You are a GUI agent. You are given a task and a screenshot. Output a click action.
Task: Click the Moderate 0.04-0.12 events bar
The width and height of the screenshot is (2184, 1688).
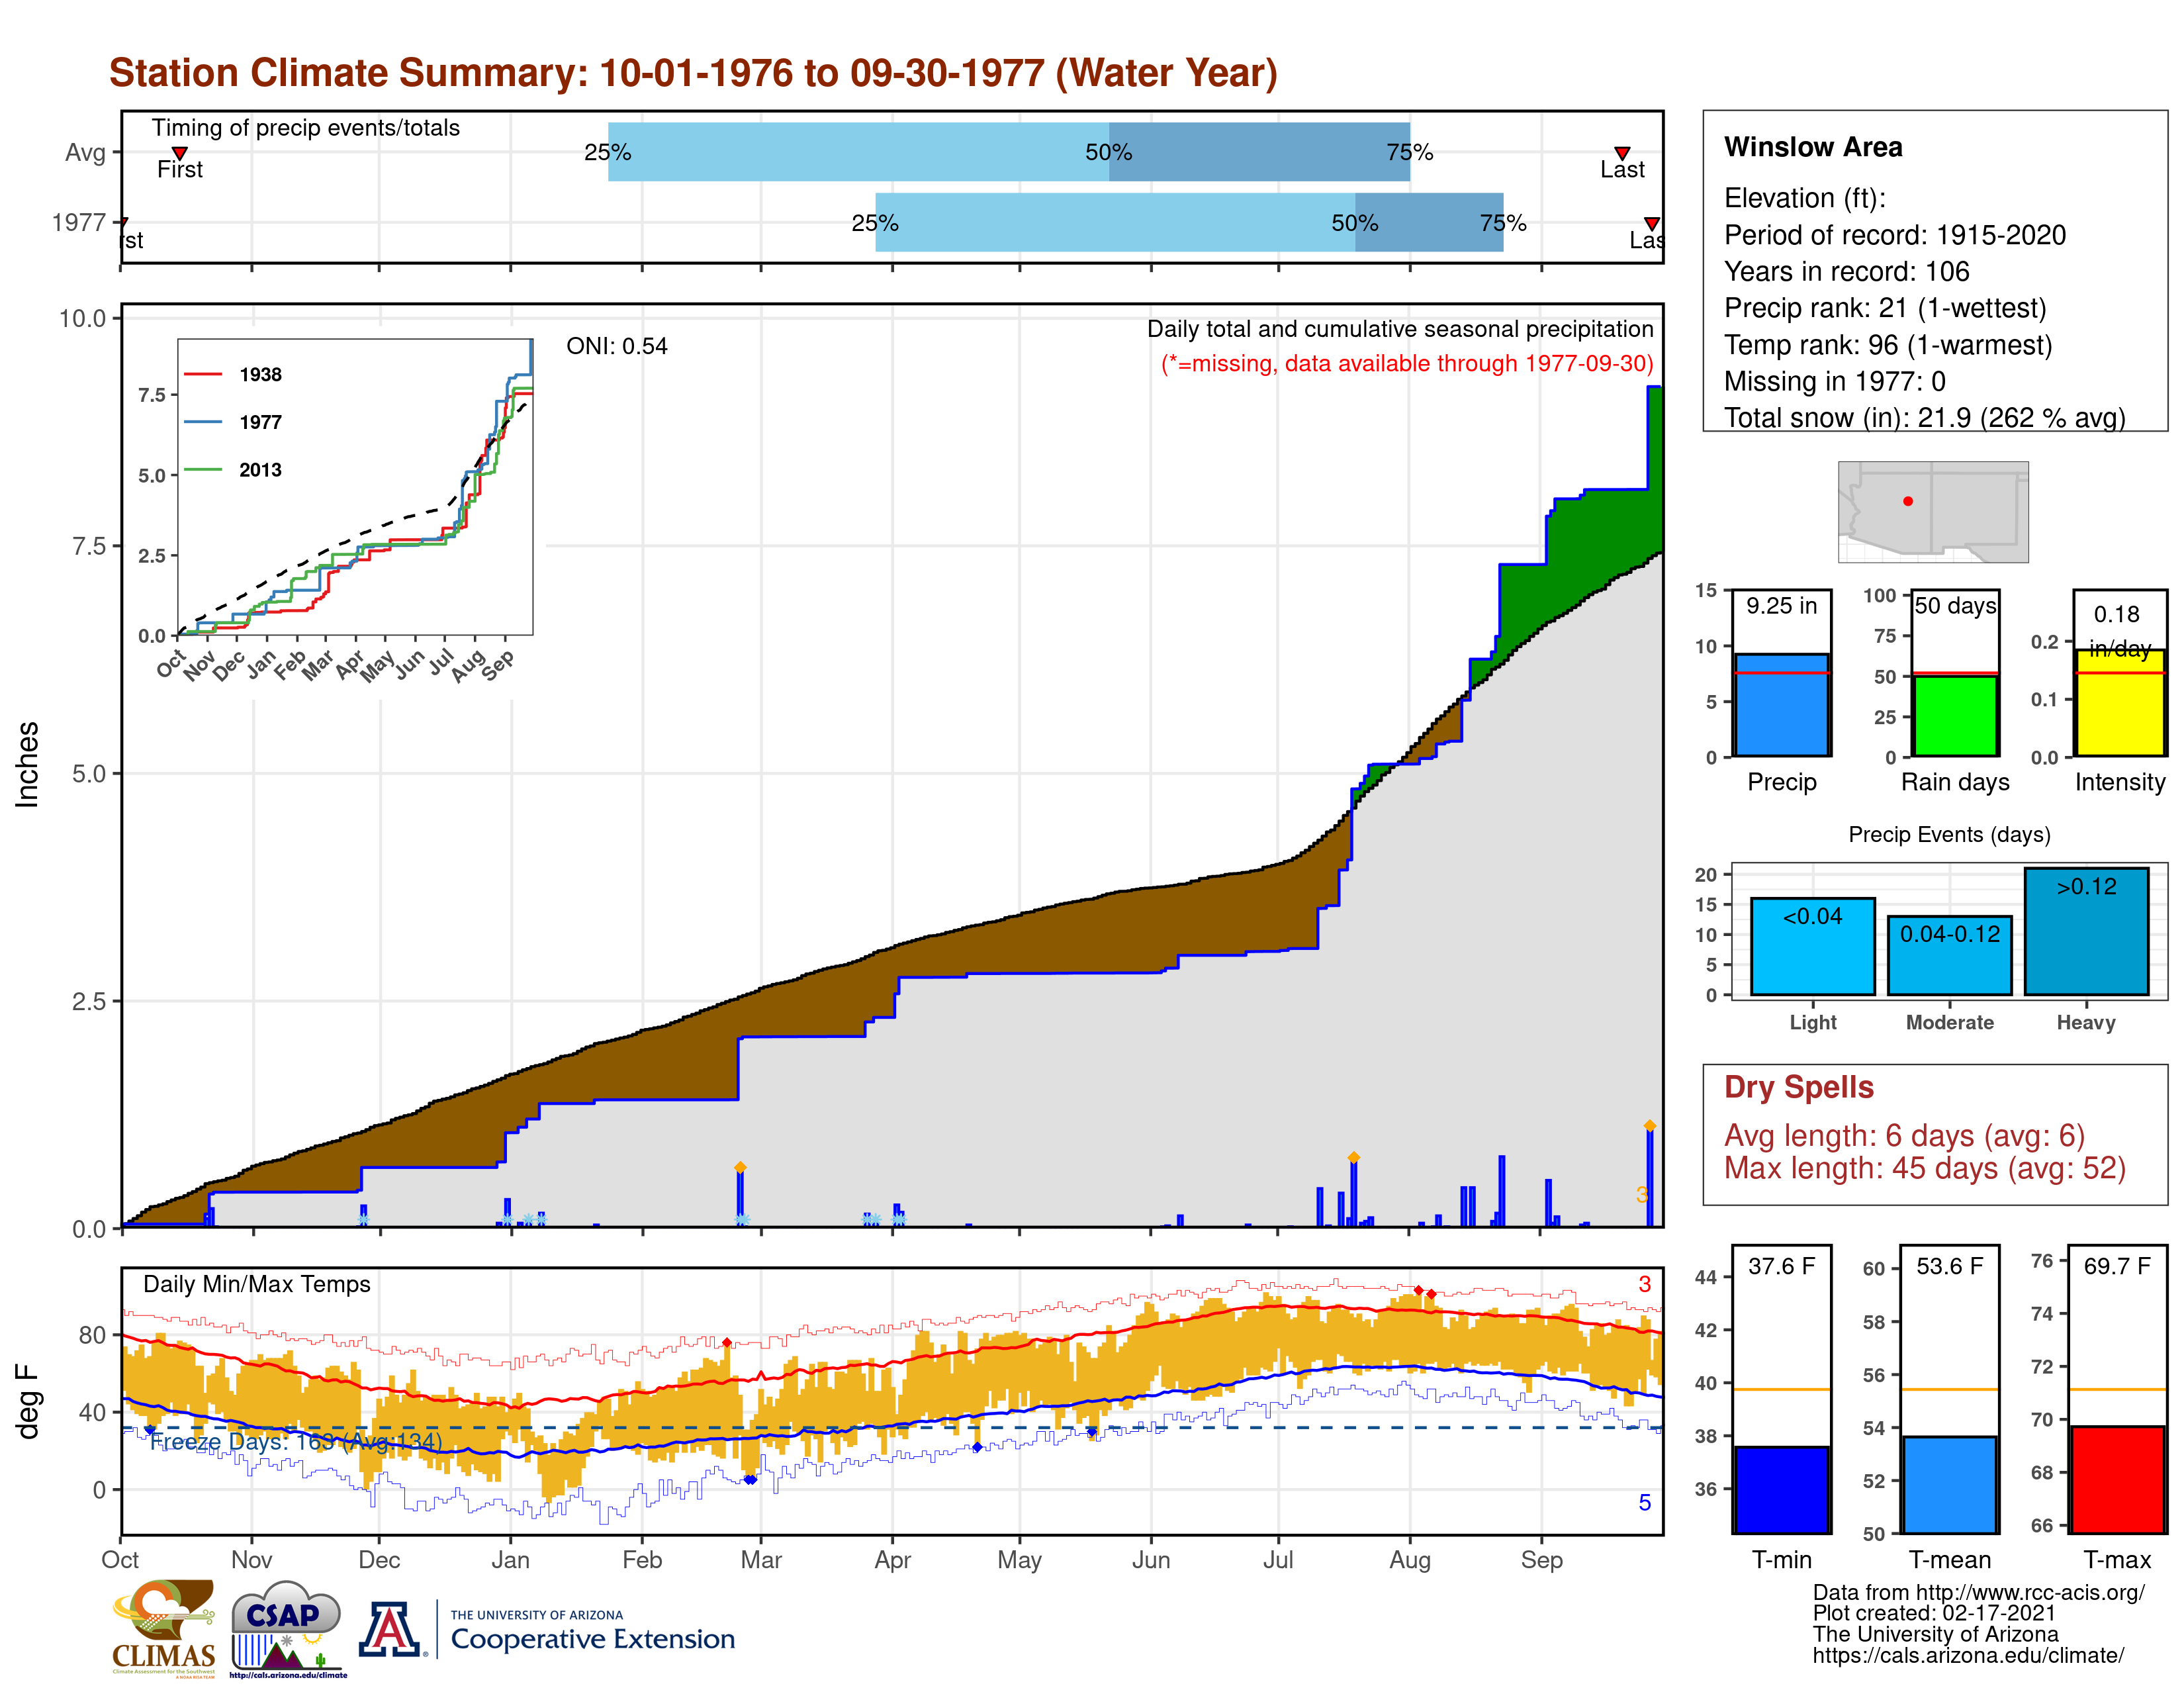pyautogui.click(x=1949, y=955)
